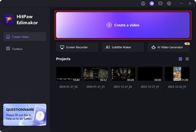Close the Edimakor window

[x=190, y=4]
